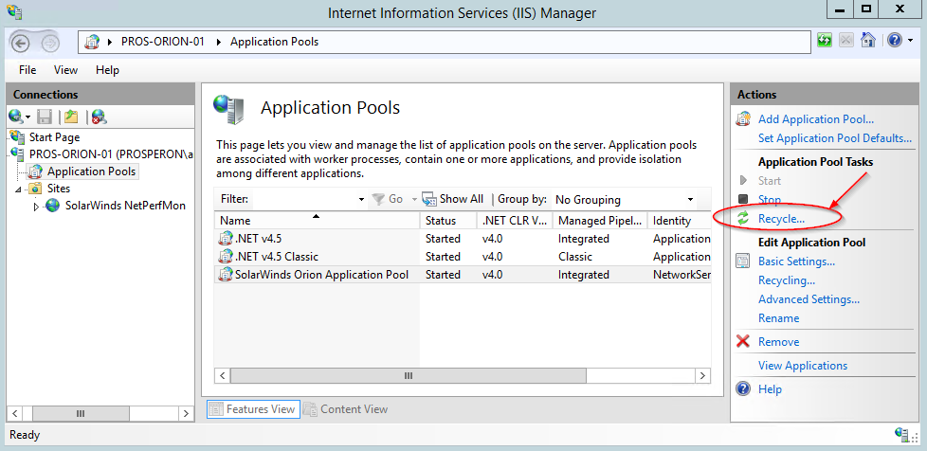Click the Basic Settings icon
The width and height of the screenshot is (927, 451).
(x=743, y=261)
